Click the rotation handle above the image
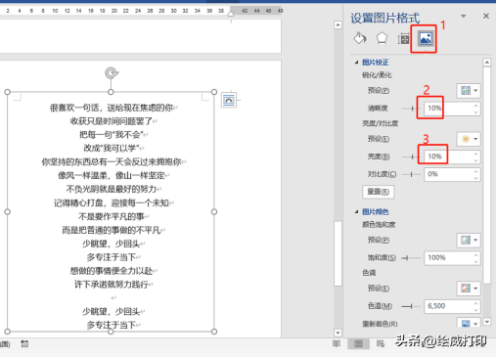The height and width of the screenshot is (357, 497). pos(112,73)
